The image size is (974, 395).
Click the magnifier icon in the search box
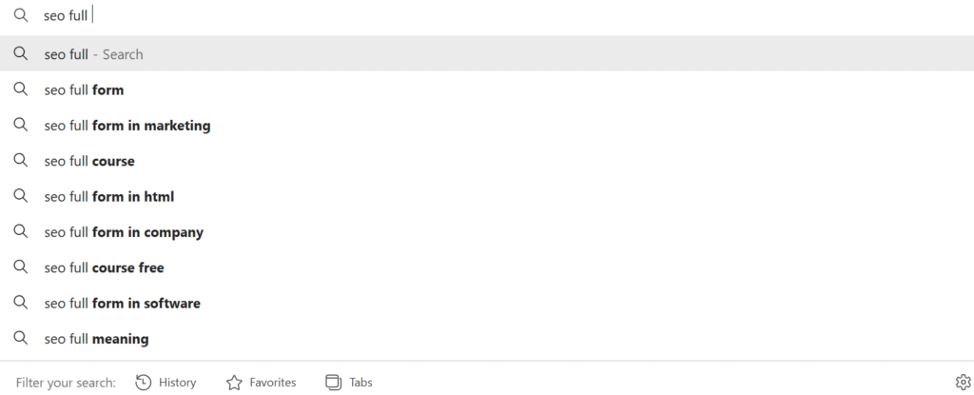point(20,16)
